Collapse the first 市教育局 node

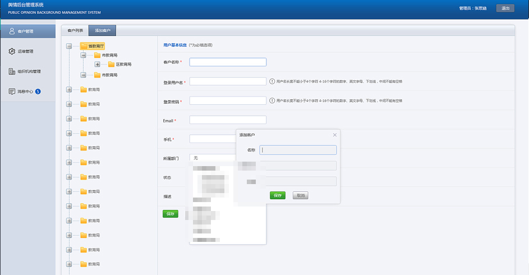(83, 56)
